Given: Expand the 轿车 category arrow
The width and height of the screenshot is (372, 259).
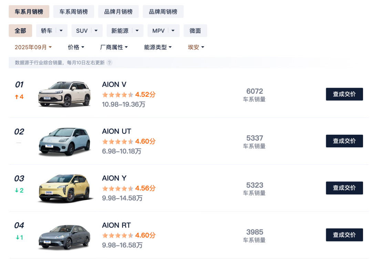Looking at the screenshot, I should (61, 31).
